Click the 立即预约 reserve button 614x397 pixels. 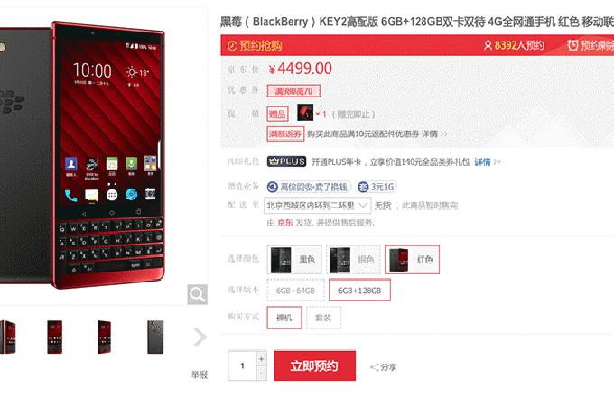point(315,365)
